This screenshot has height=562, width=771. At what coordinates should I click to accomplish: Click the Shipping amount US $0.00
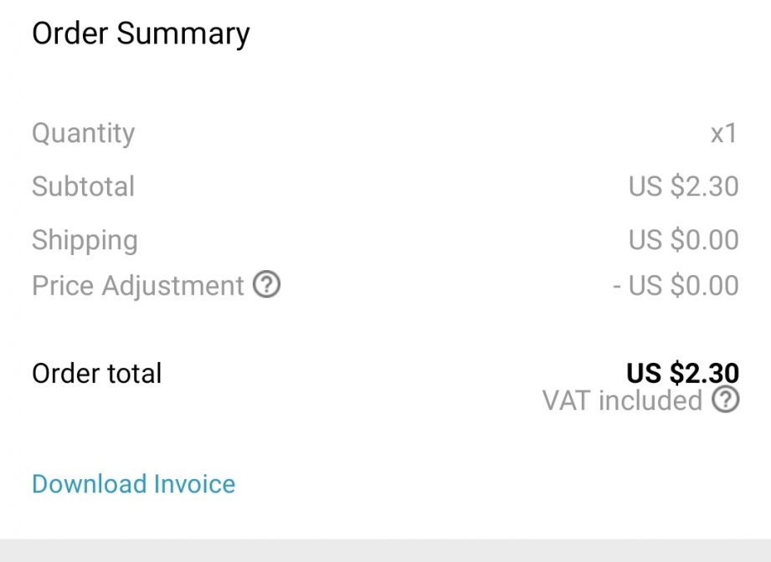coord(683,241)
